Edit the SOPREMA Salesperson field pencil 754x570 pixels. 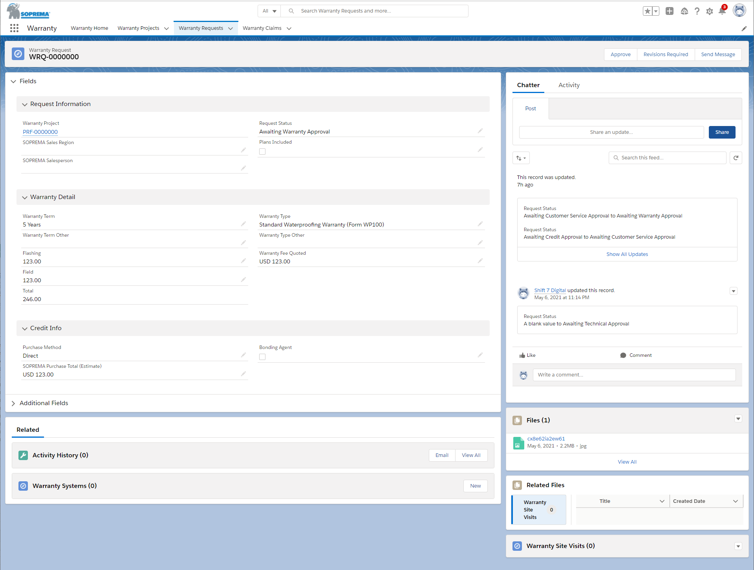(243, 168)
